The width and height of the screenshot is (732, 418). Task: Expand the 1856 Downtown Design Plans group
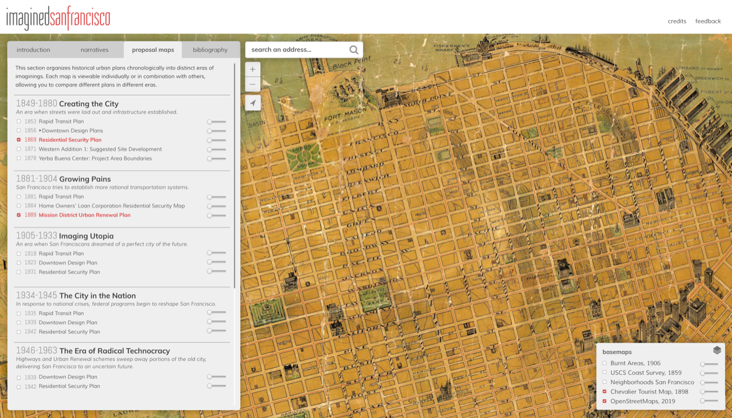pos(41,130)
